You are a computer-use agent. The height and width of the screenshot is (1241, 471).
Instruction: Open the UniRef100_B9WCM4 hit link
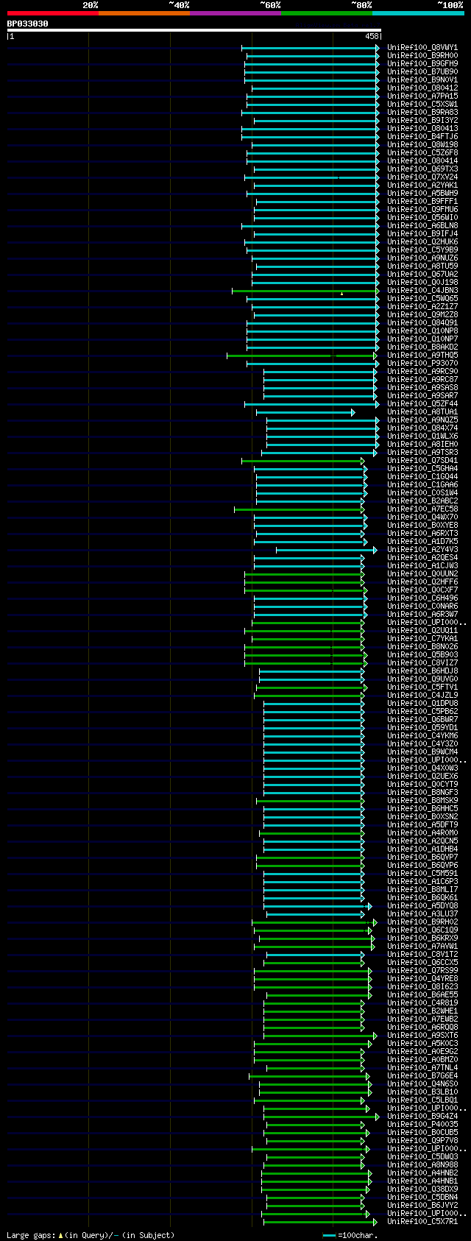tap(422, 752)
